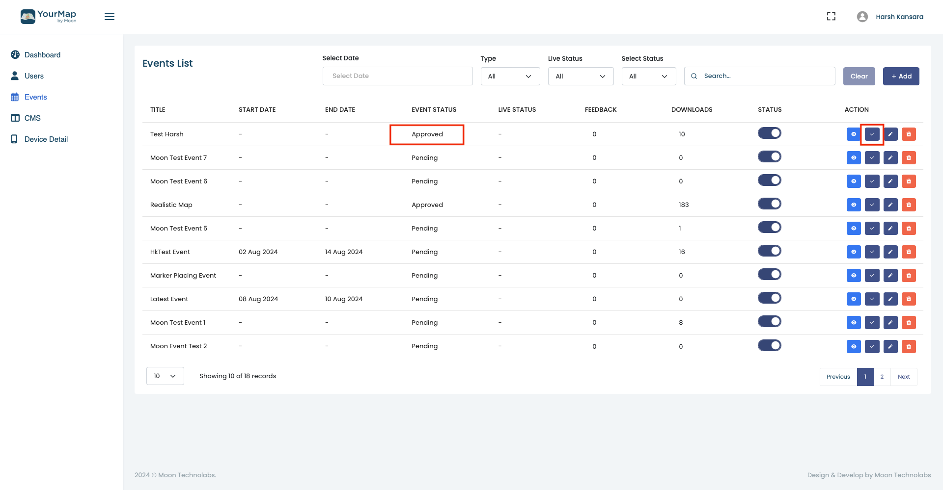Toggle status of Moon Test Event 1
The height and width of the screenshot is (490, 943).
point(769,322)
